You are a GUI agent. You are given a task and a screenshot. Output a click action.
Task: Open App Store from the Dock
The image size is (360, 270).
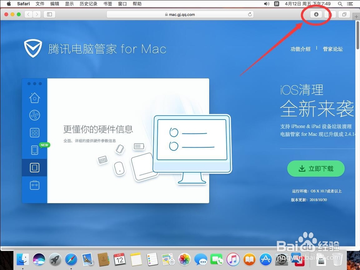(x=265, y=260)
